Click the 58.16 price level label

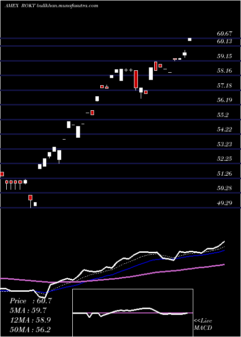click(225, 71)
